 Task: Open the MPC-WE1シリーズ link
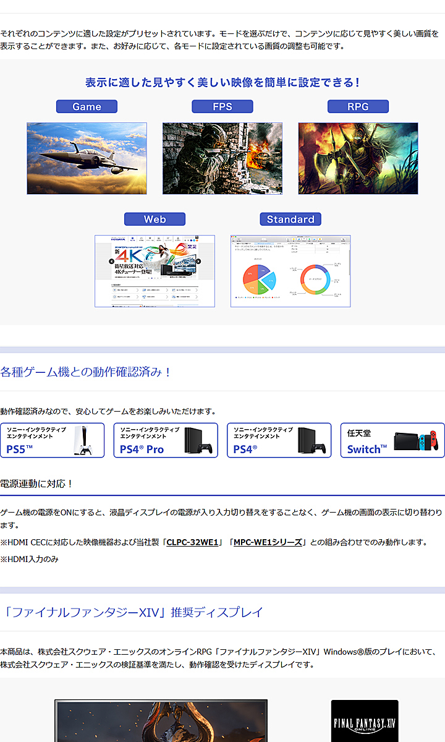click(x=268, y=542)
